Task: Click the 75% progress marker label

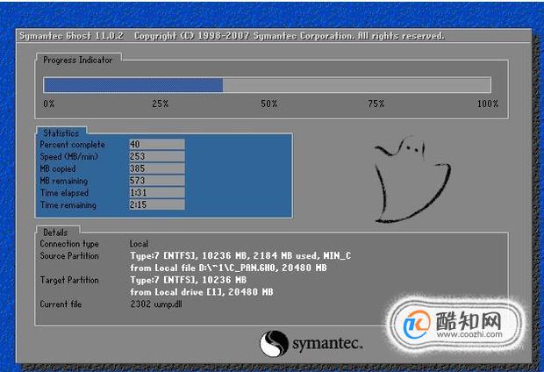Action: (376, 104)
